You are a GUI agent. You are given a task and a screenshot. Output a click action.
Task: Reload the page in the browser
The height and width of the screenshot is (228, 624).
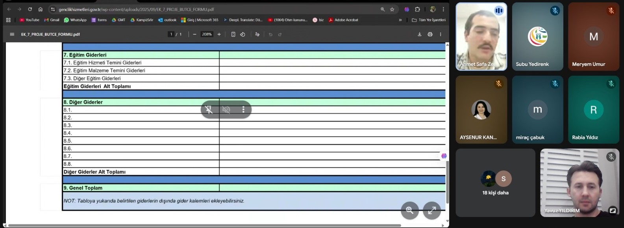pyautogui.click(x=30, y=9)
